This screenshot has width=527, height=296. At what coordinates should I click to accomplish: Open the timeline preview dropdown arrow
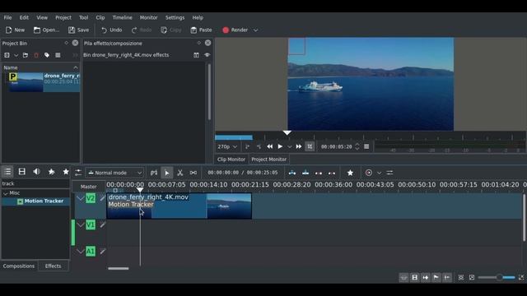379,173
